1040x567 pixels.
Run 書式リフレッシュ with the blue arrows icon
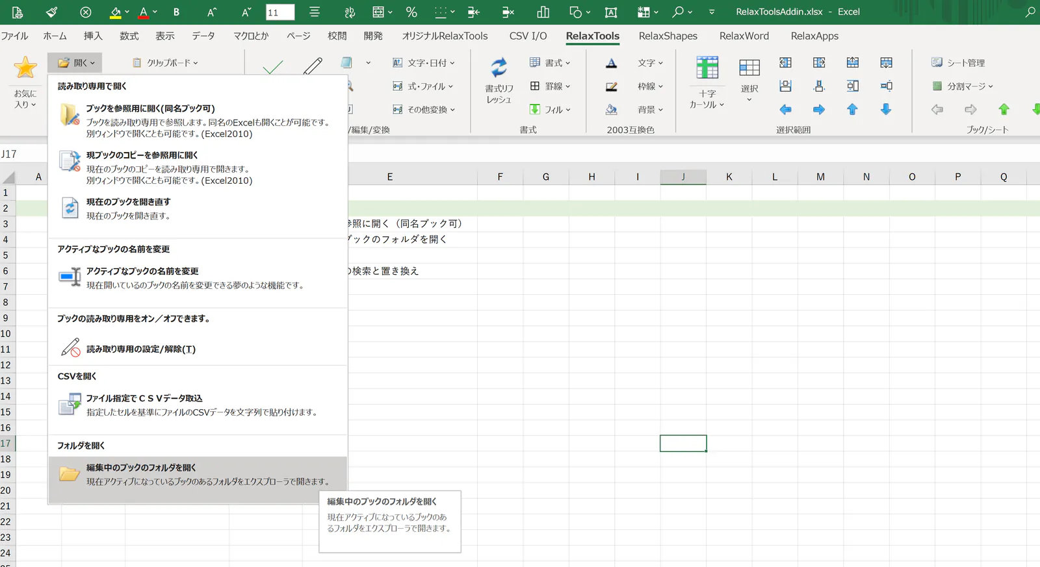[x=499, y=67]
